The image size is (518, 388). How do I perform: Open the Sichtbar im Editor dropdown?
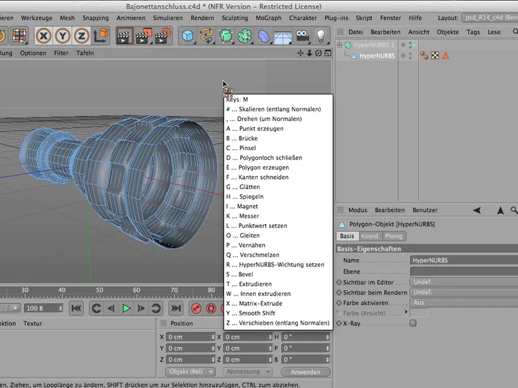click(x=464, y=282)
